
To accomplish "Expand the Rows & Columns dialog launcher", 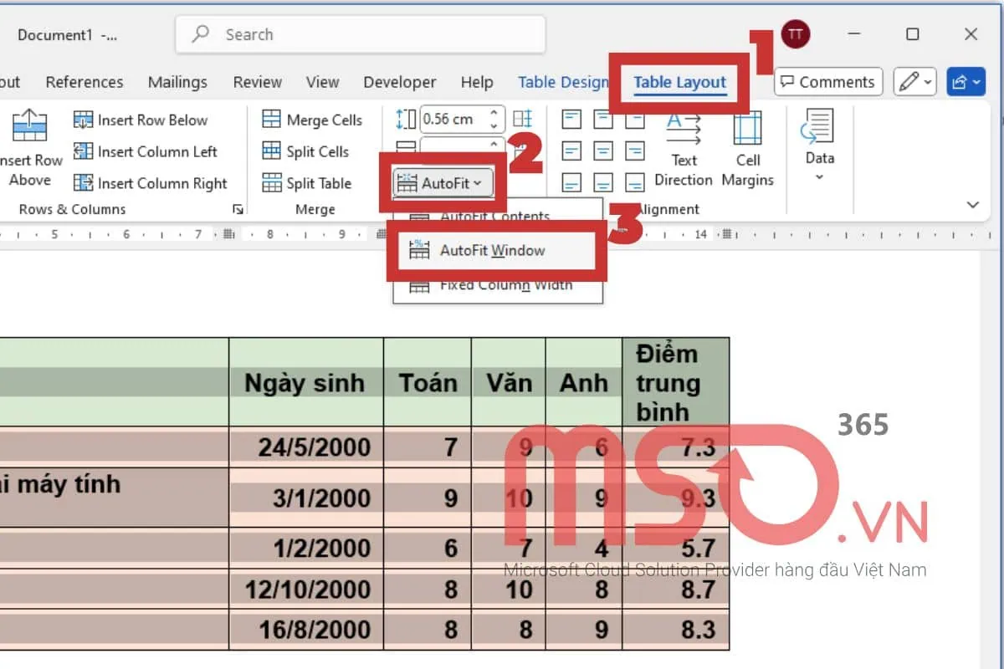I will coord(238,210).
